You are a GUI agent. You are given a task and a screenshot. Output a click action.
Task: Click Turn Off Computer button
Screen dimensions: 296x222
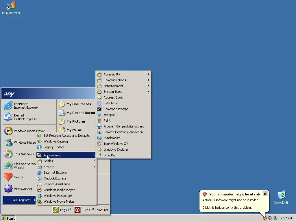[x=91, y=210]
